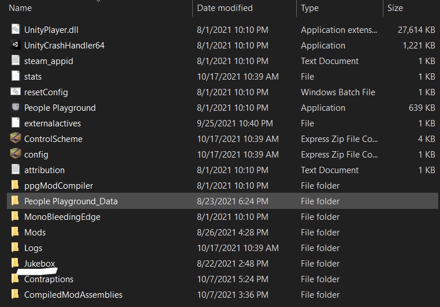Screen dimensions: 440x307
Task: Sort the list by Size column
Action: (x=395, y=8)
